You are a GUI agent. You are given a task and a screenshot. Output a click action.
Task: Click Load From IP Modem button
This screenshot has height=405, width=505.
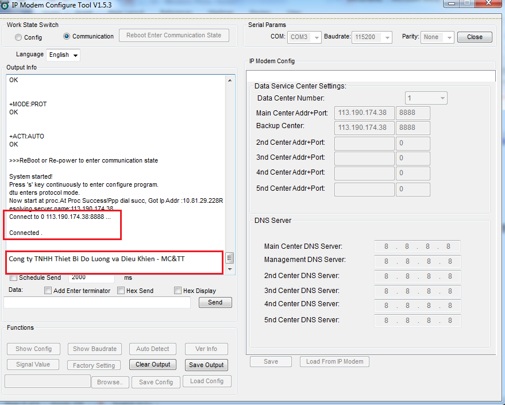334,361
